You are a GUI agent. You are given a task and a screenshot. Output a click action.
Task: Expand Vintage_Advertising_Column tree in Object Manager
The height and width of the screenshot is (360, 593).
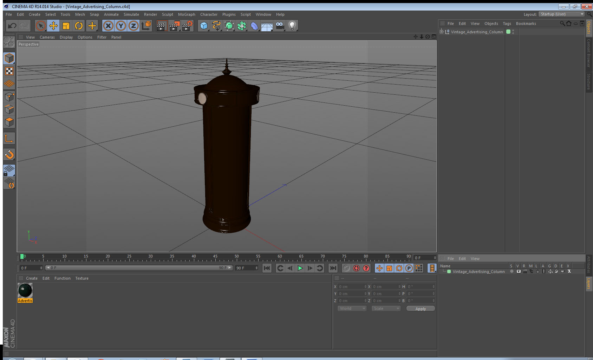(x=442, y=32)
